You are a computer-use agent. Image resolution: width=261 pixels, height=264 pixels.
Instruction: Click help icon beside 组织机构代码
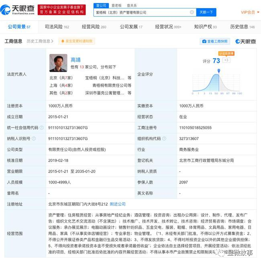(164, 138)
